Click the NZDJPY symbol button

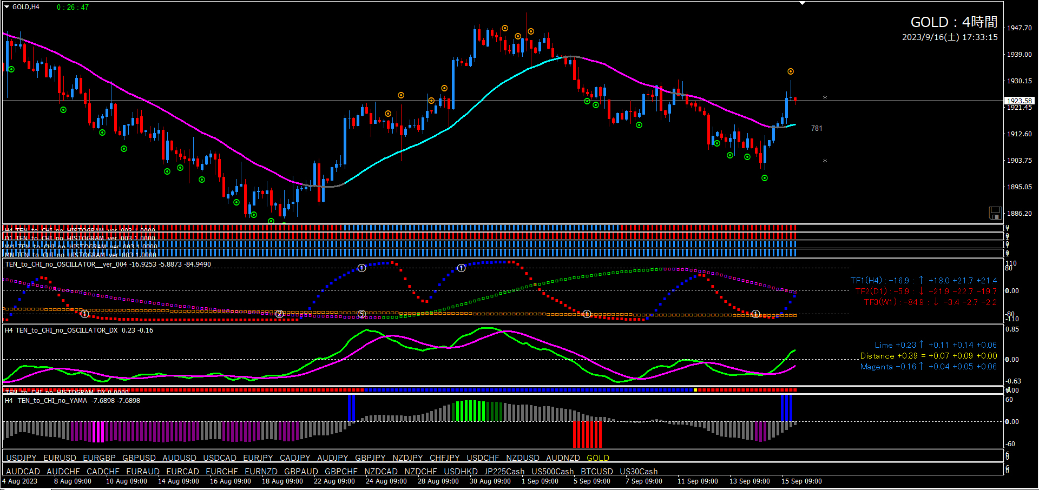[407, 458]
